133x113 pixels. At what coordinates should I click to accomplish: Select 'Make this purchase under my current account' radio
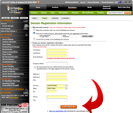click(x=34, y=30)
